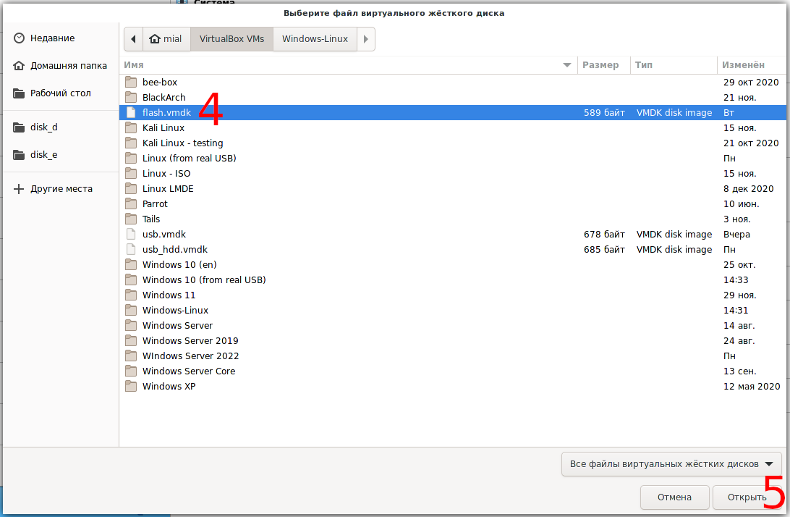Click the plus icon for Other Locations
This screenshot has height=517, width=790.
point(20,189)
